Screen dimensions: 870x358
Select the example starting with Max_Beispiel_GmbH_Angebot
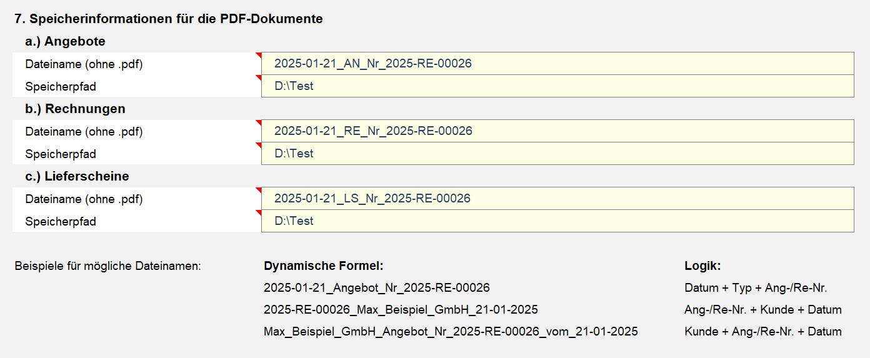(x=451, y=332)
